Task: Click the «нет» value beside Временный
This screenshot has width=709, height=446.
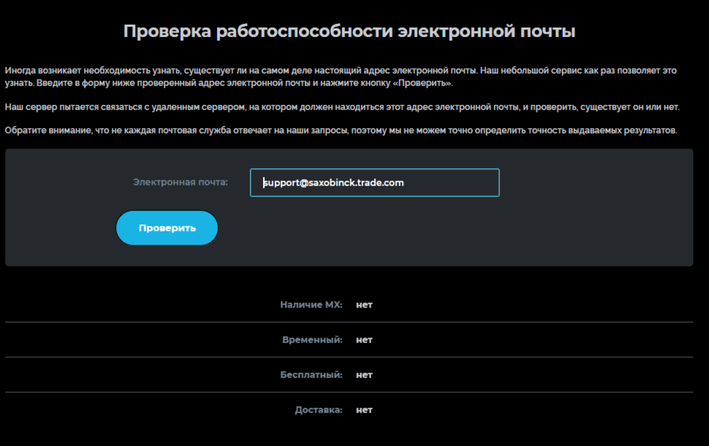Action: 364,340
